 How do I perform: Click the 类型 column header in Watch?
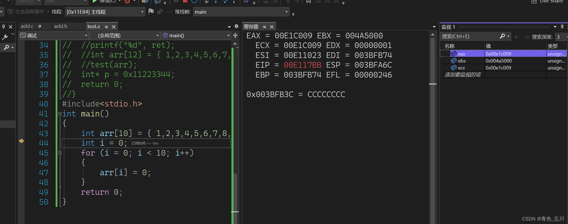tap(557, 46)
